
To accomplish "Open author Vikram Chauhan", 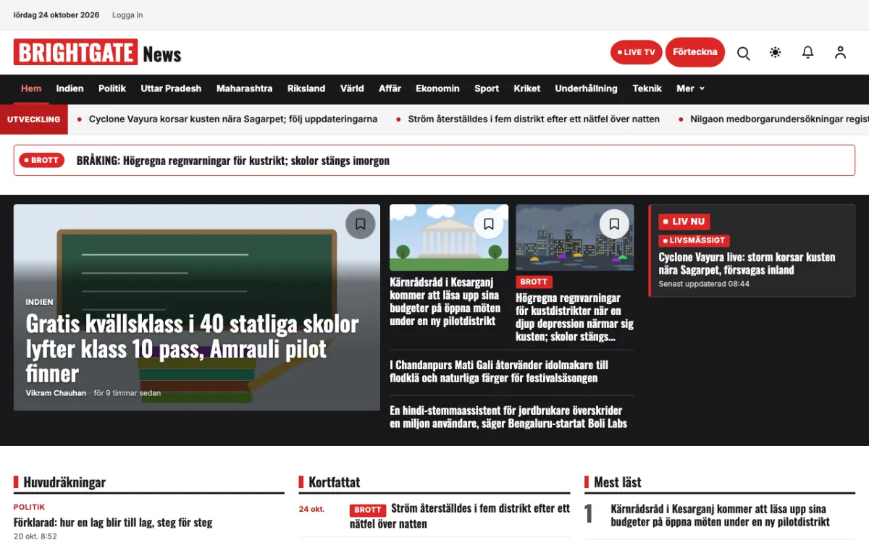I will tap(56, 393).
